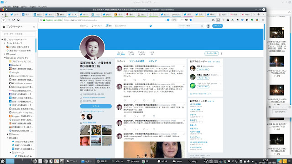Open the Google bookmark in sidebar
This screenshot has width=292, height=164.
click(x=14, y=72)
